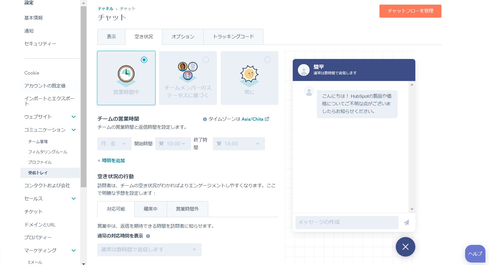Close chat widget with the X button
The height and width of the screenshot is (265, 489).
pos(405,247)
